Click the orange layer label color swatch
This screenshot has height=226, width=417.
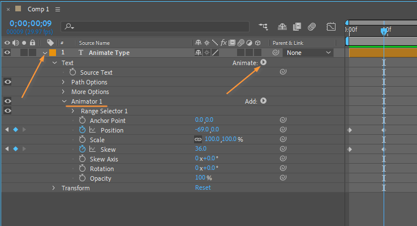pos(53,53)
